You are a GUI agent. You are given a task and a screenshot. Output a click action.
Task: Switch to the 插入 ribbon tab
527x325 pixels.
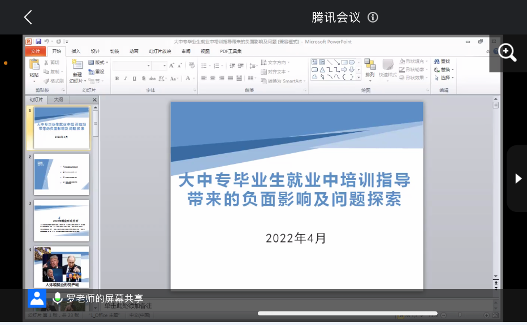76,51
